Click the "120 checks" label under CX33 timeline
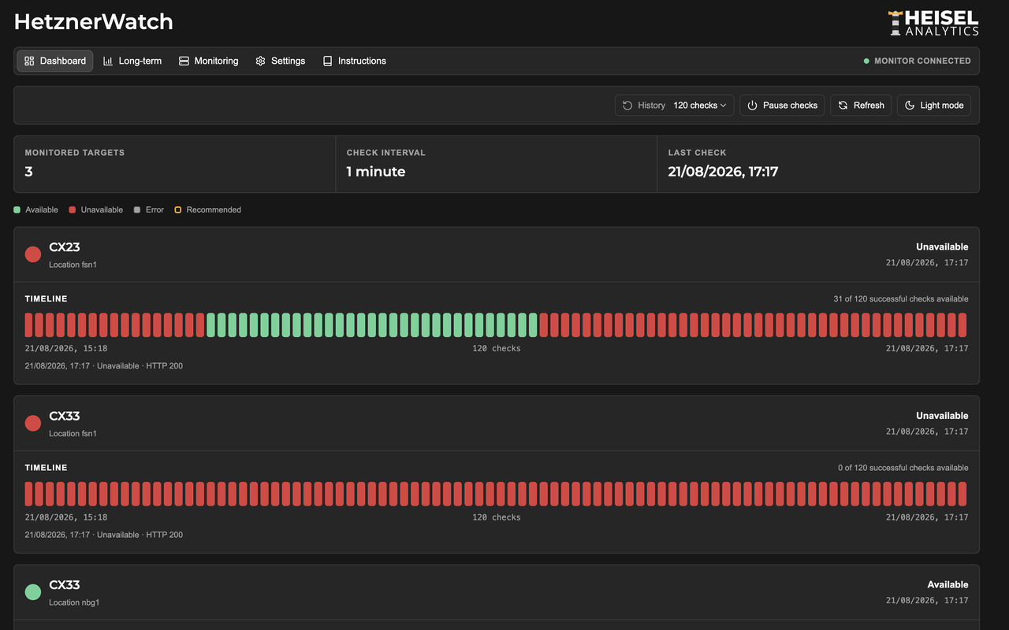1009x630 pixels. pyautogui.click(x=497, y=517)
